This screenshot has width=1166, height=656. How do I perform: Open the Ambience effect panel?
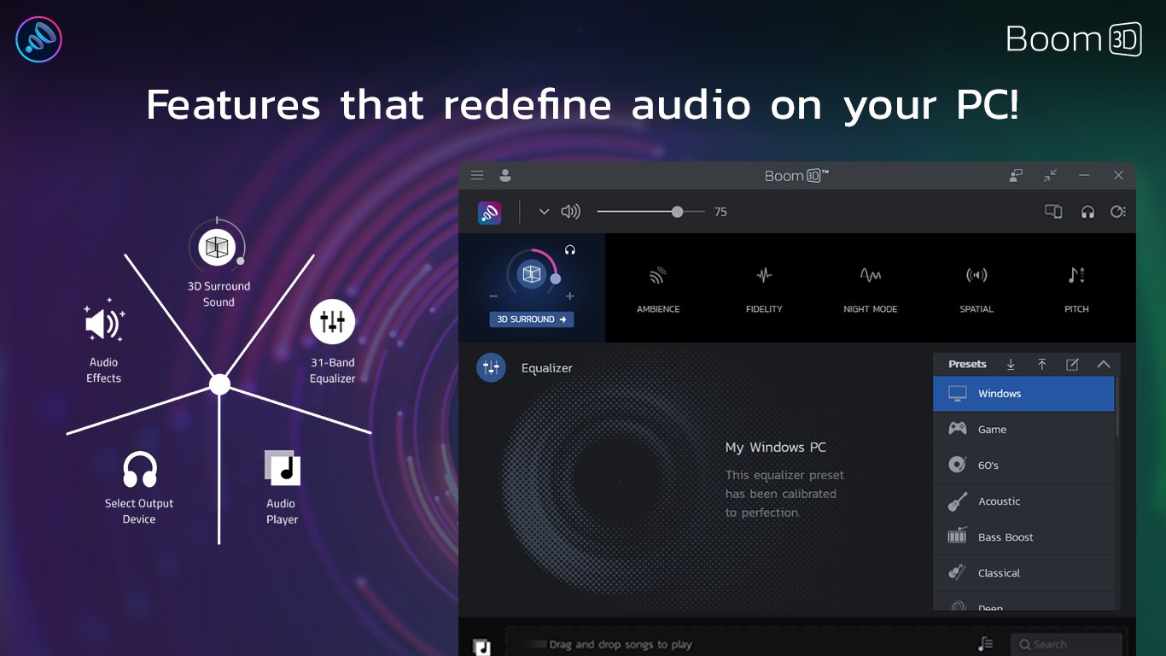click(x=657, y=288)
